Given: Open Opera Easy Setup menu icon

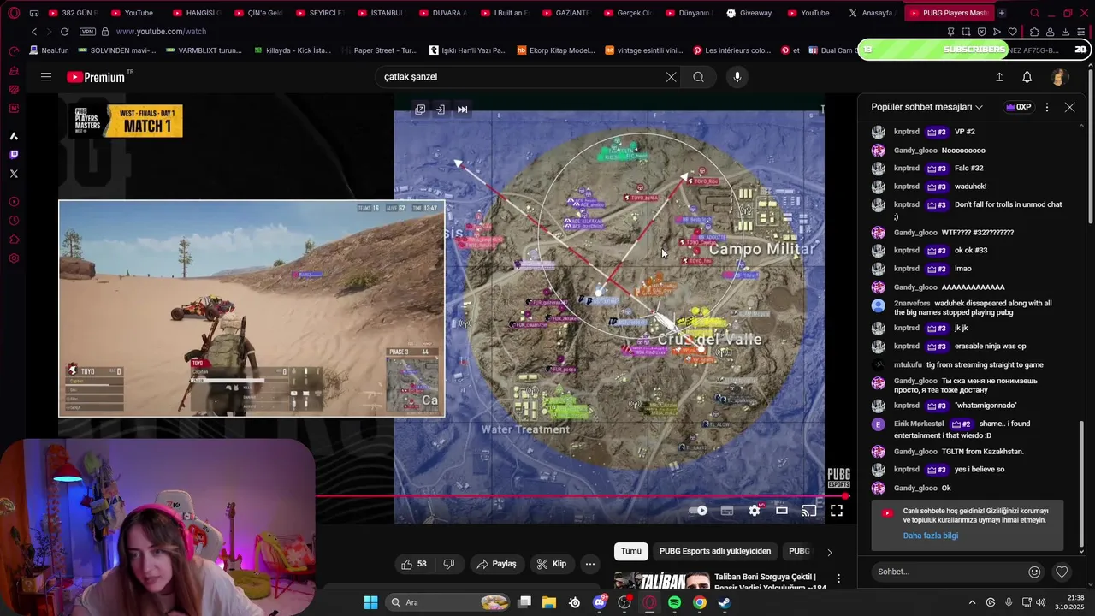Looking at the screenshot, I should (1081, 32).
